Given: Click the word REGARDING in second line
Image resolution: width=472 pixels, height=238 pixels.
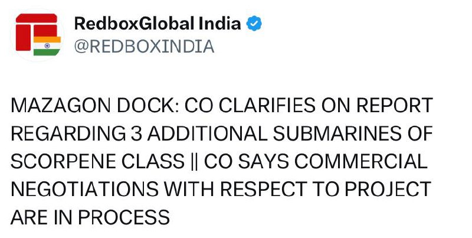Looking at the screenshot, I should click(68, 133).
